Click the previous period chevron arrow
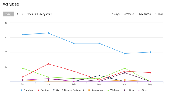This screenshot has height=98, width=170. 18,14
